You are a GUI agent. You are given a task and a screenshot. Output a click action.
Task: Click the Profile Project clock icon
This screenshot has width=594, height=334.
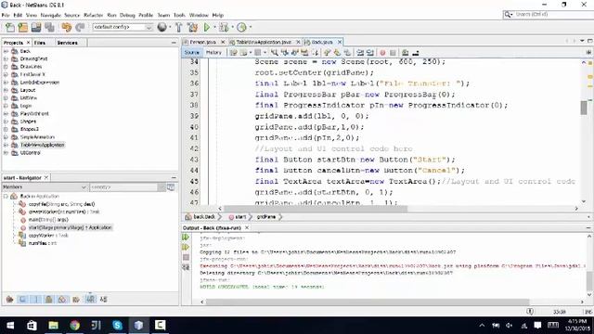(241, 27)
